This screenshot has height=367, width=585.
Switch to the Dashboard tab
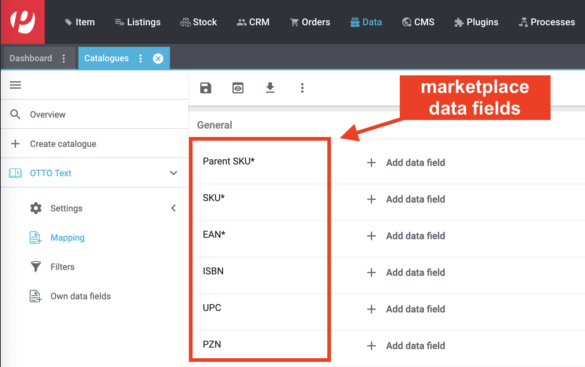pyautogui.click(x=31, y=59)
